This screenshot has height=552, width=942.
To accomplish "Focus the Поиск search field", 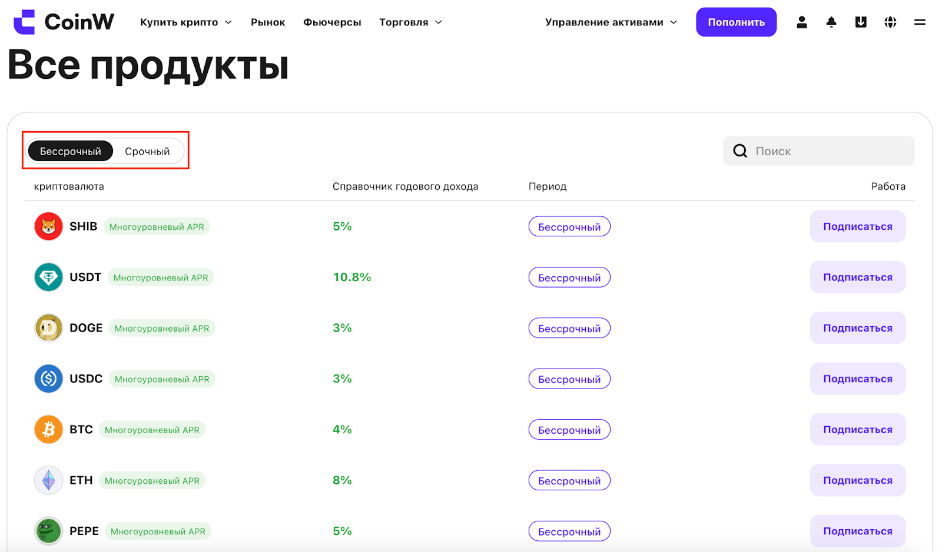I will [x=818, y=151].
